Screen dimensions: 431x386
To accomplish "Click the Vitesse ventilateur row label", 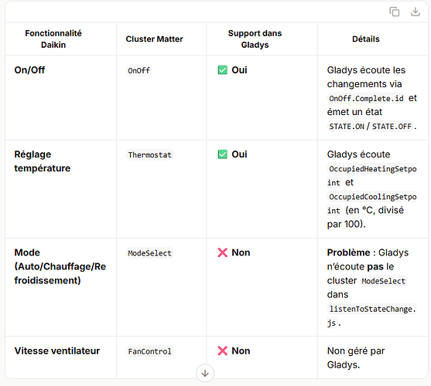I will (x=57, y=350).
